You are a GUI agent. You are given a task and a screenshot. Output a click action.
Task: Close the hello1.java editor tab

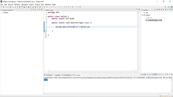point(55,10)
